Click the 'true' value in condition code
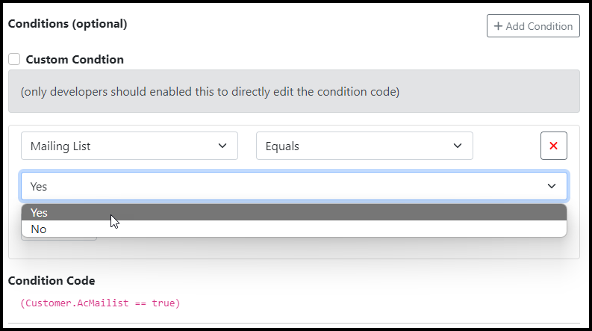 [163, 303]
